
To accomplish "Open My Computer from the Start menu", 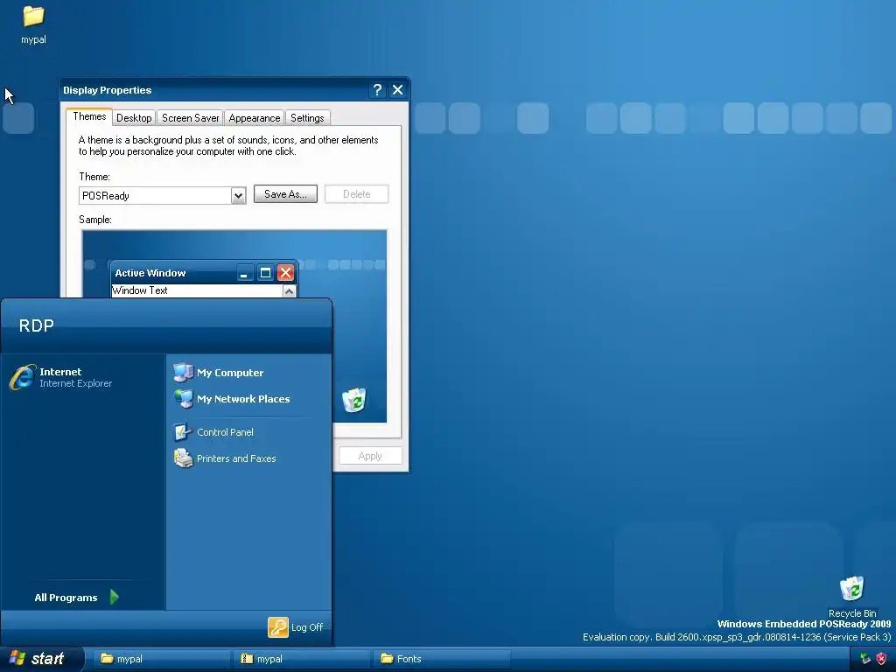I will pos(218,373).
